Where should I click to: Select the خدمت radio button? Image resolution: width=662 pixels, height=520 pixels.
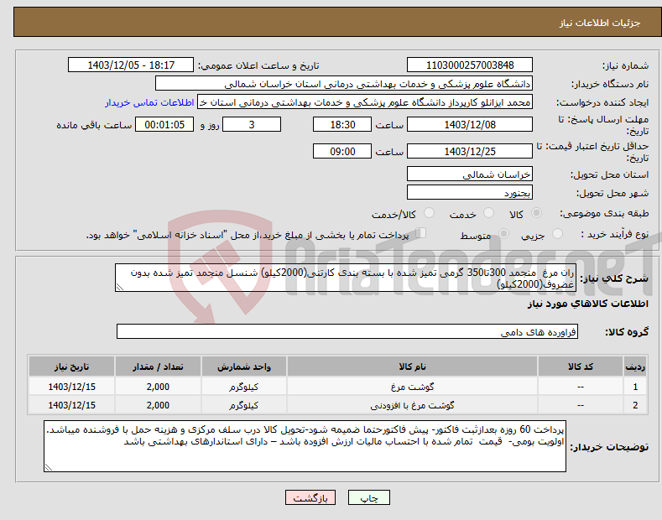tap(488, 213)
